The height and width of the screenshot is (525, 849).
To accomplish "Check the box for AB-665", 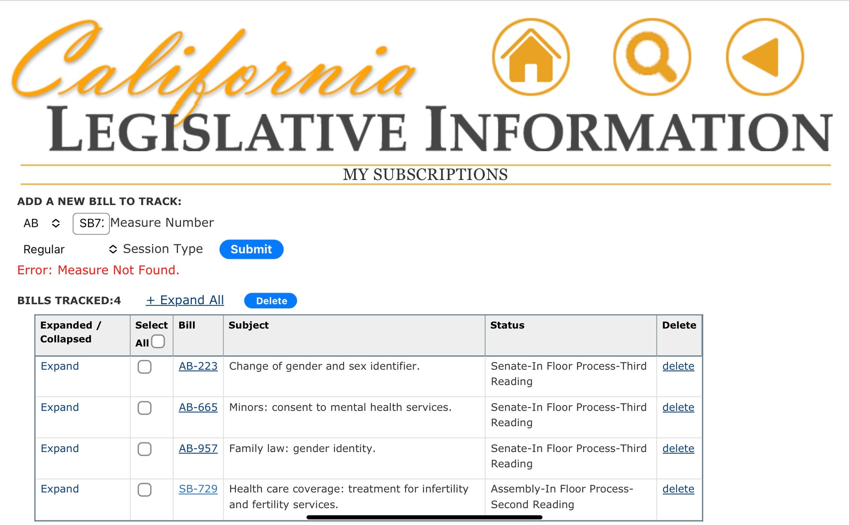I will 145,408.
